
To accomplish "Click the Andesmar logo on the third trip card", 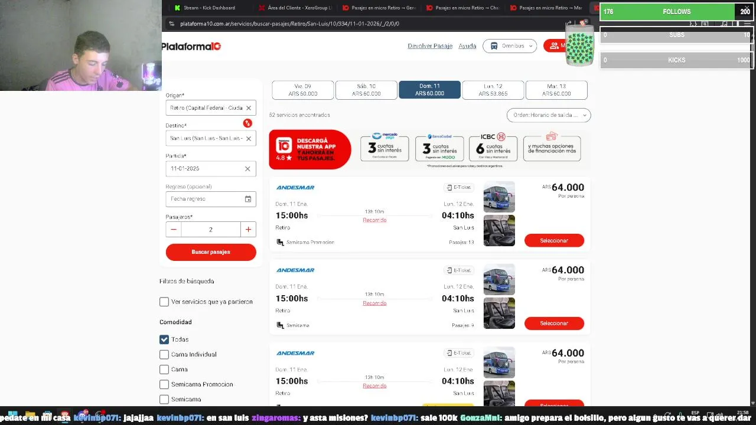I will click(x=295, y=353).
